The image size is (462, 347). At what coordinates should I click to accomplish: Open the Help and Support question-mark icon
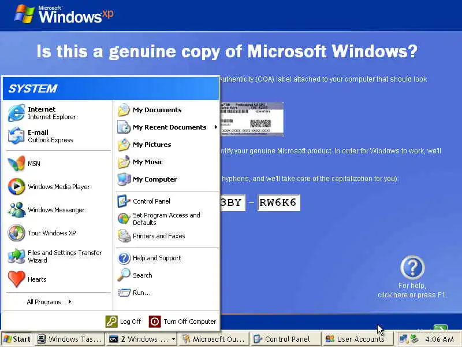pos(124,258)
